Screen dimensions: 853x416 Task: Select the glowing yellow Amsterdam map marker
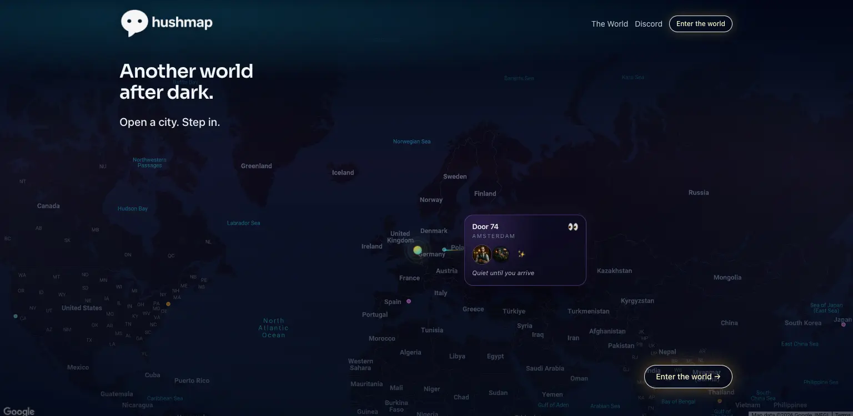(x=417, y=250)
